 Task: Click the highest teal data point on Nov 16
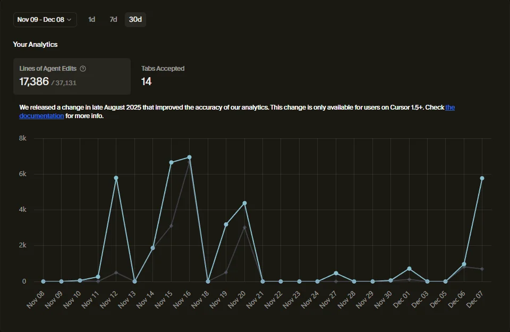[x=189, y=157]
